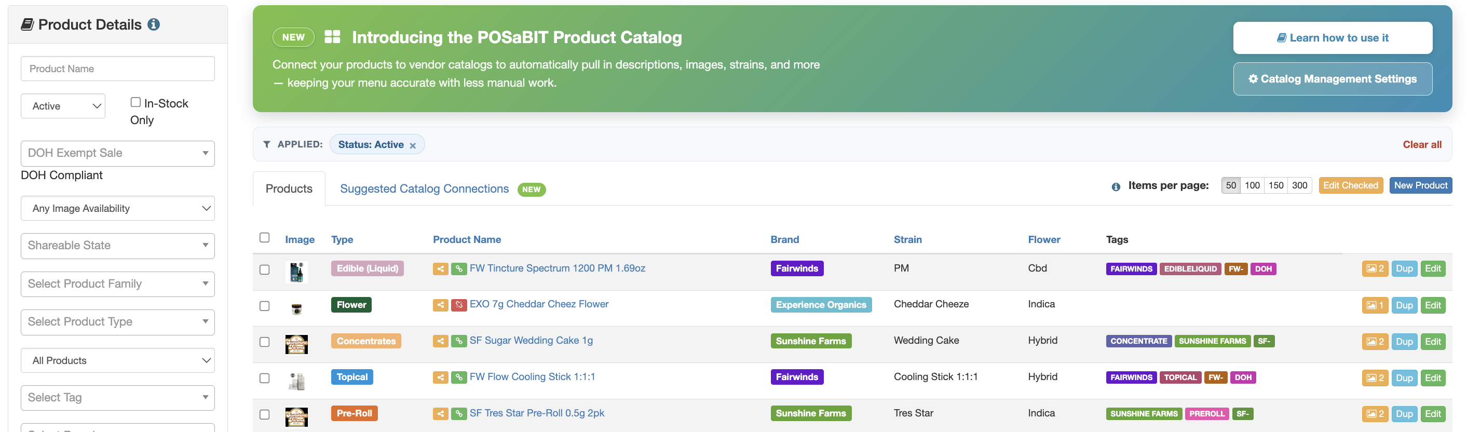The width and height of the screenshot is (1467, 432).
Task: Sort the table by Type column
Action: point(342,240)
